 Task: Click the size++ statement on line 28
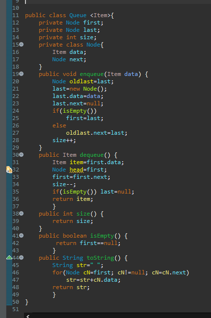click(x=64, y=140)
